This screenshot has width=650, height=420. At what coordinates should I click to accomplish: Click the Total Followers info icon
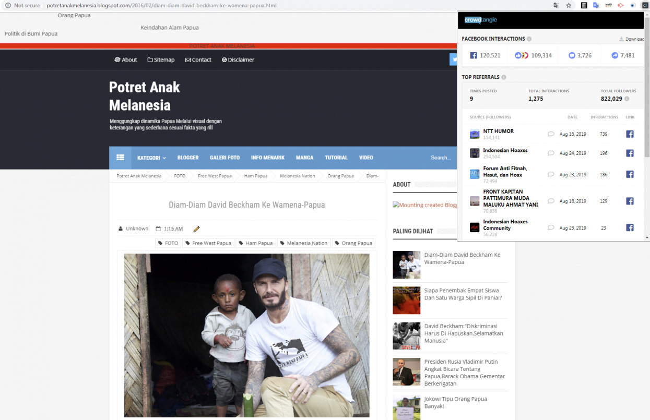pyautogui.click(x=627, y=99)
